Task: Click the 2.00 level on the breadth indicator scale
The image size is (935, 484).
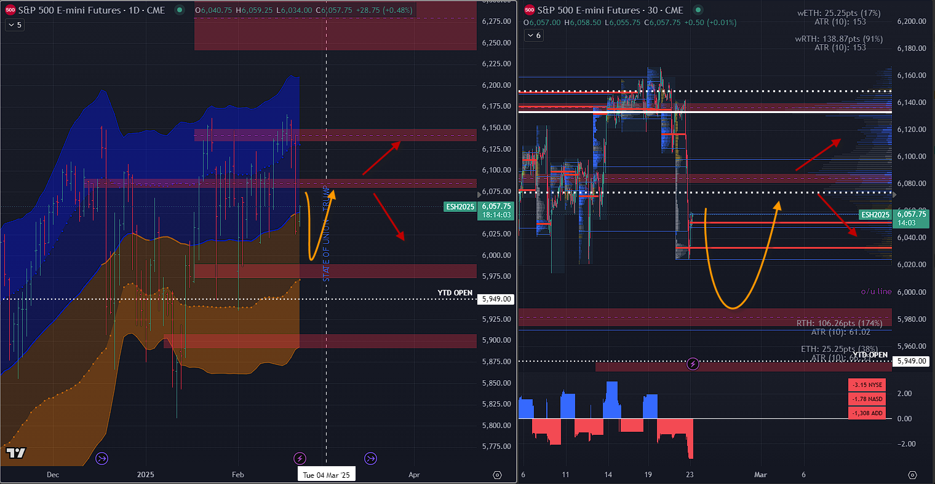Action: pyautogui.click(x=905, y=394)
